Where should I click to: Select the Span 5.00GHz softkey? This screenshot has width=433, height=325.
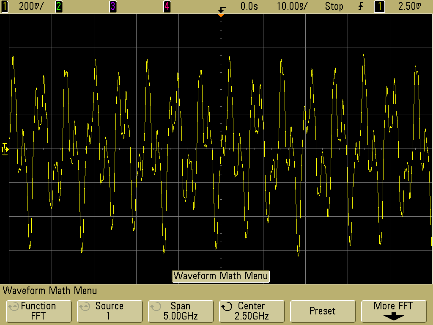coord(180,311)
